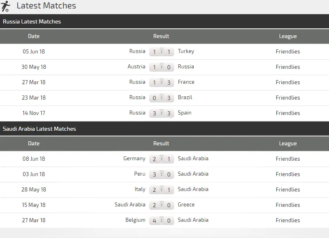Click the Date column header under Russia matches
329x238 pixels.
click(34, 36)
